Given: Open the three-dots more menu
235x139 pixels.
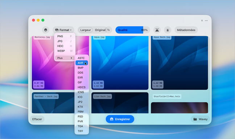Looking at the screenshot, I should 206,21.
